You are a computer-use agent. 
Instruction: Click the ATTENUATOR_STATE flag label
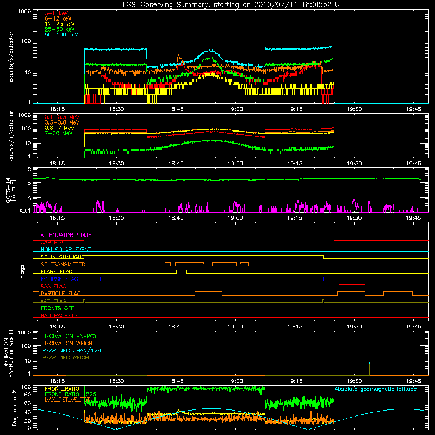[66, 235]
